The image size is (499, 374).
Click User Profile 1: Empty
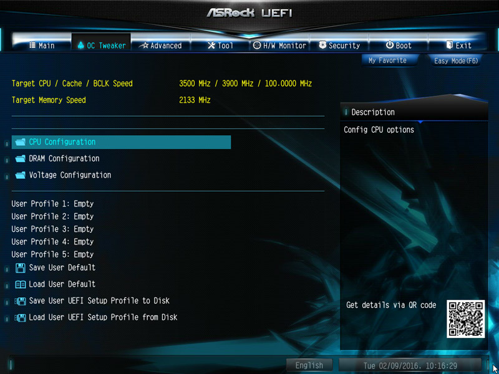[x=52, y=204]
